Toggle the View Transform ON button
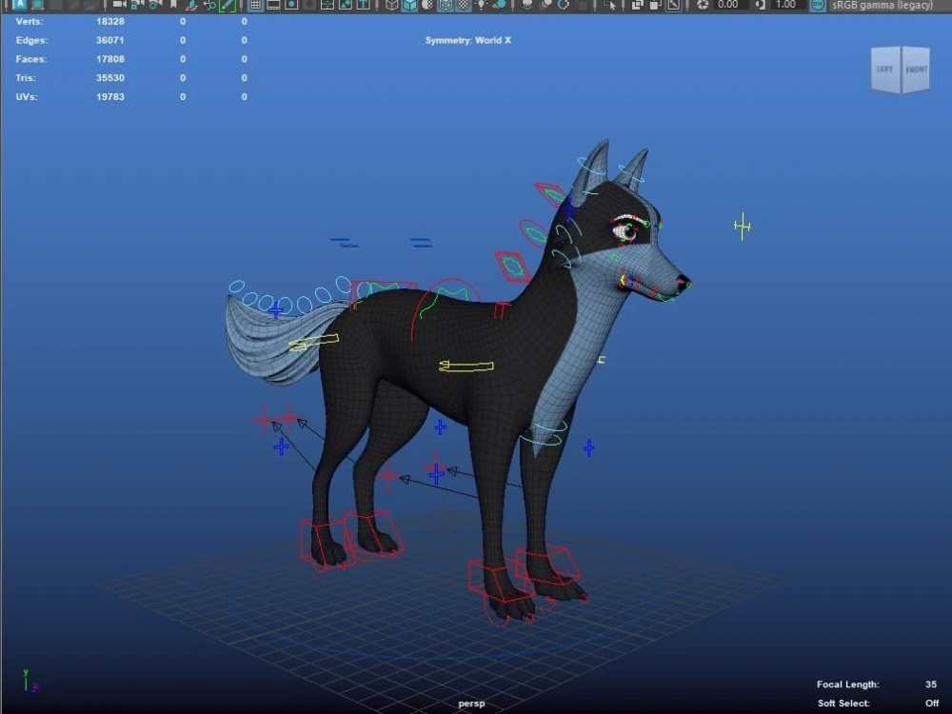This screenshot has width=952, height=714. click(x=818, y=4)
